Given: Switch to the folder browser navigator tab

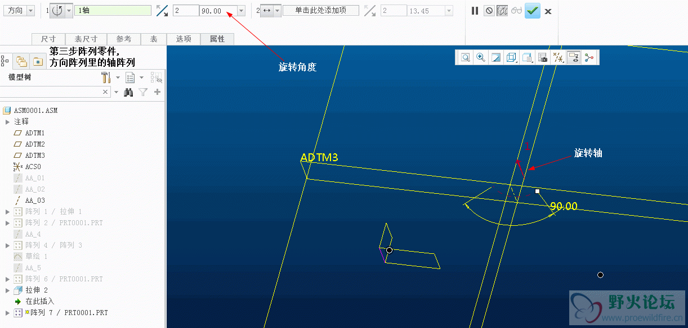Looking at the screenshot, I should pos(21,61).
